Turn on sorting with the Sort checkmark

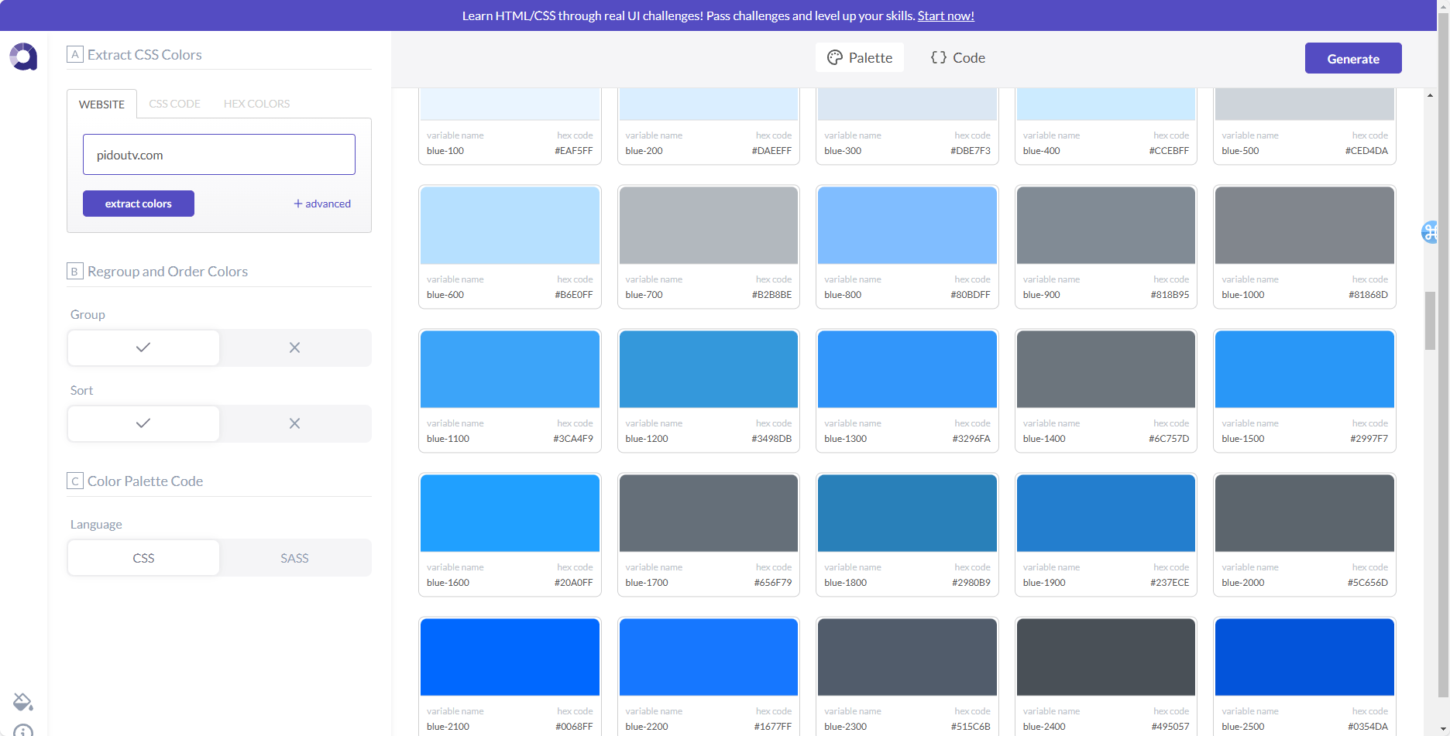(x=143, y=423)
